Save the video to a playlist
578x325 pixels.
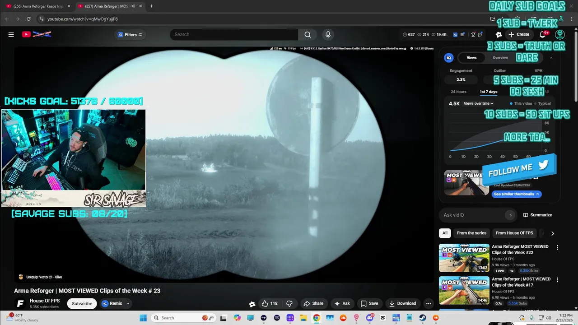coord(369,303)
